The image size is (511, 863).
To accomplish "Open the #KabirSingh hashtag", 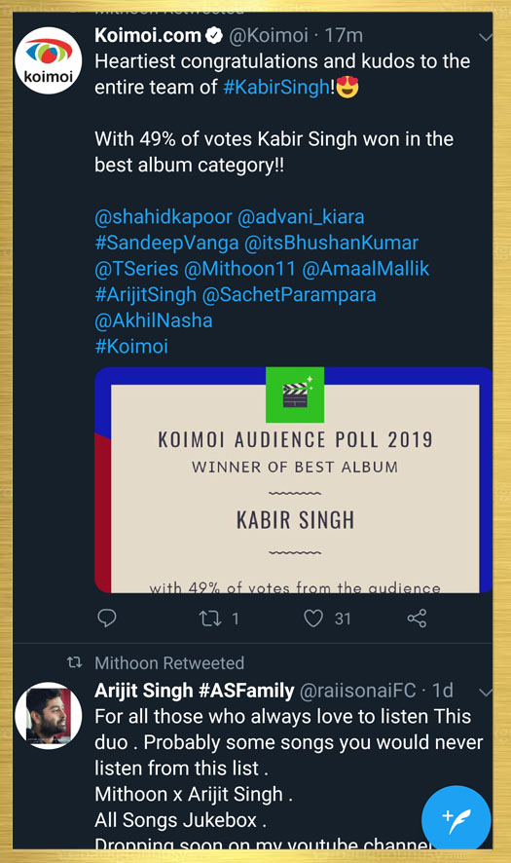I will 276,87.
